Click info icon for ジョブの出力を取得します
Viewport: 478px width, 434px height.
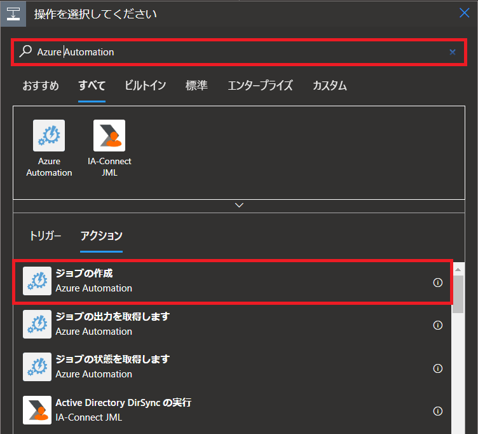[437, 325]
